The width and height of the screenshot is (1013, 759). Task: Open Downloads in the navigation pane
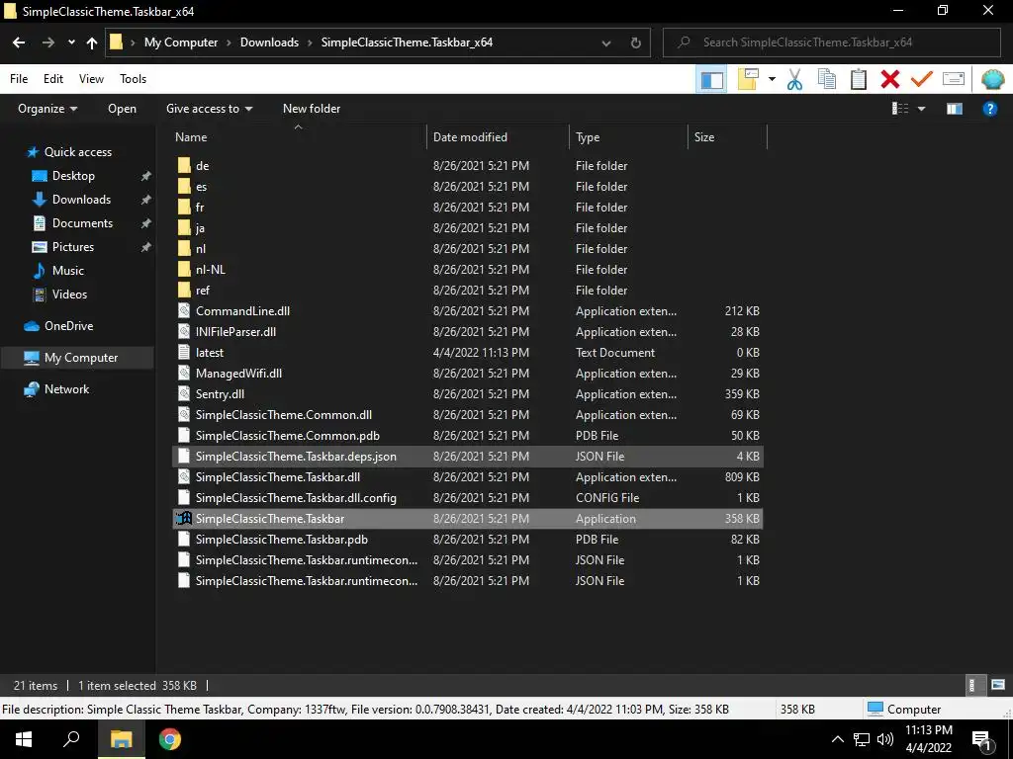(81, 200)
